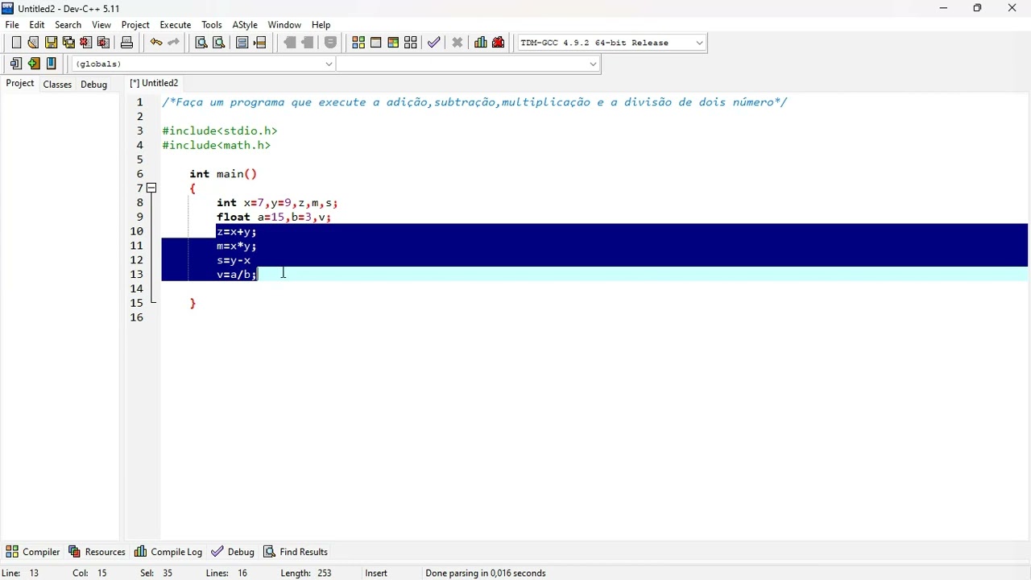Image resolution: width=1031 pixels, height=580 pixels.
Task: Click the Goto Function toolbar icon
Action: 242,43
